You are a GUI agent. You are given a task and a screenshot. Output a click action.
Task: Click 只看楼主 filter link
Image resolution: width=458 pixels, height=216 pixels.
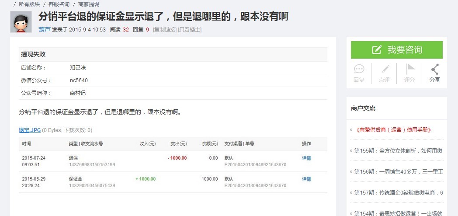190,30
